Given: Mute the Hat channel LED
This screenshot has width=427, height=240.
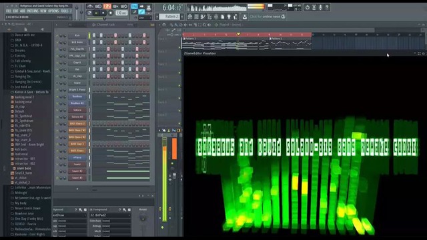Looking at the screenshot, I should [x=57, y=69].
